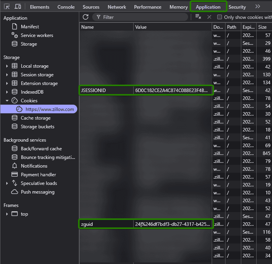272x264 pixels.
Task: Open the Notifications item label
Action: 34,166
